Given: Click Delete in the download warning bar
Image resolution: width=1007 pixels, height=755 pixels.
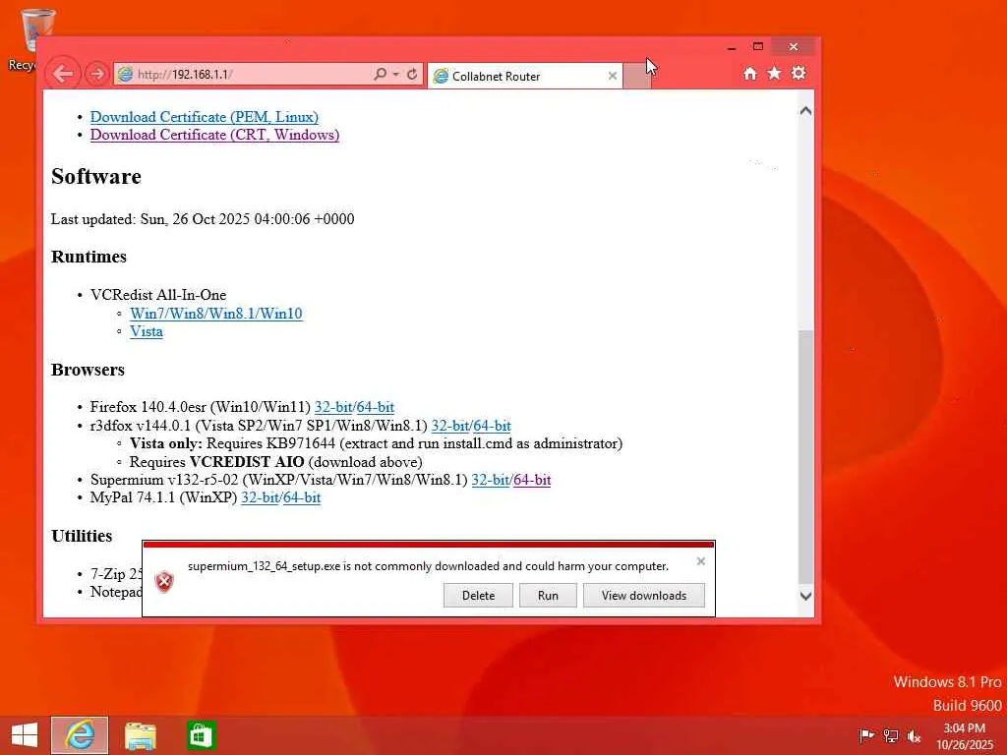Looking at the screenshot, I should pyautogui.click(x=479, y=595).
